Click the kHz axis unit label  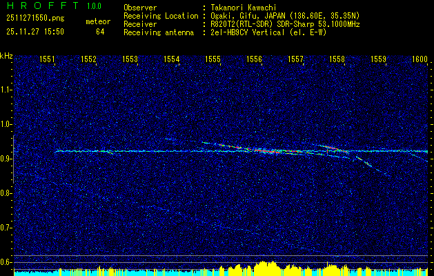tap(6, 56)
